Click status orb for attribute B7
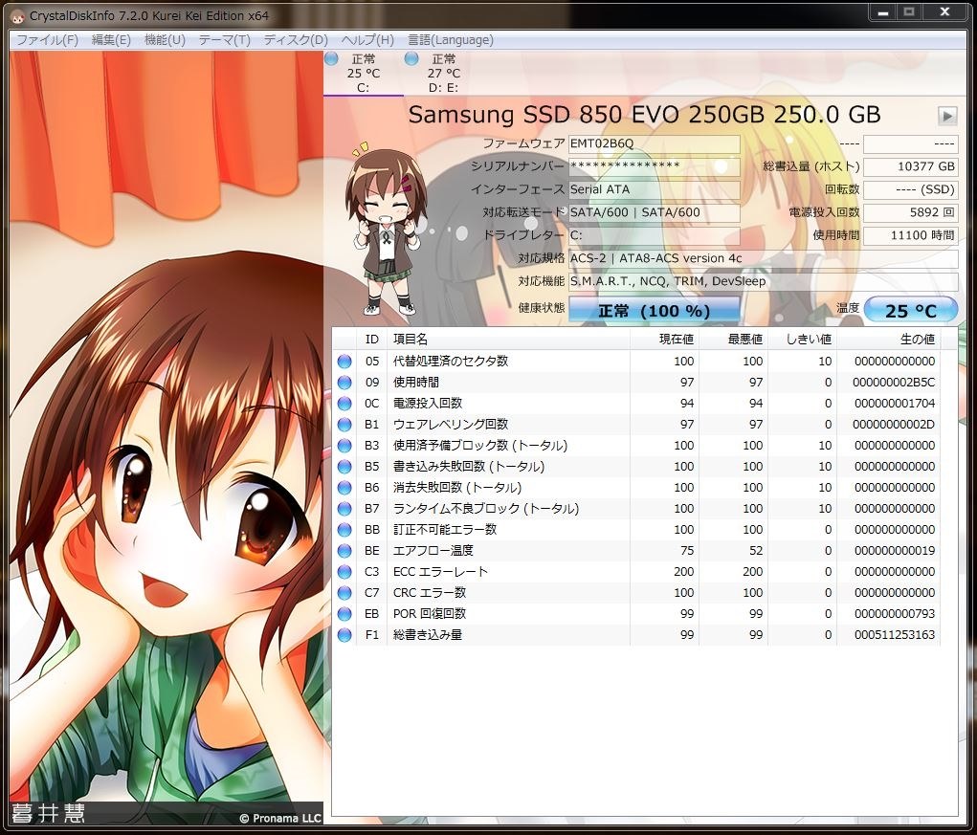The image size is (977, 835). coord(344,509)
